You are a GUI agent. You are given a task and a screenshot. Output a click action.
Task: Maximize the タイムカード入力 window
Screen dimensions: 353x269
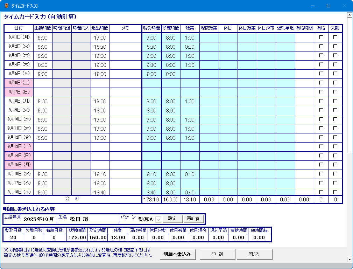328,6
